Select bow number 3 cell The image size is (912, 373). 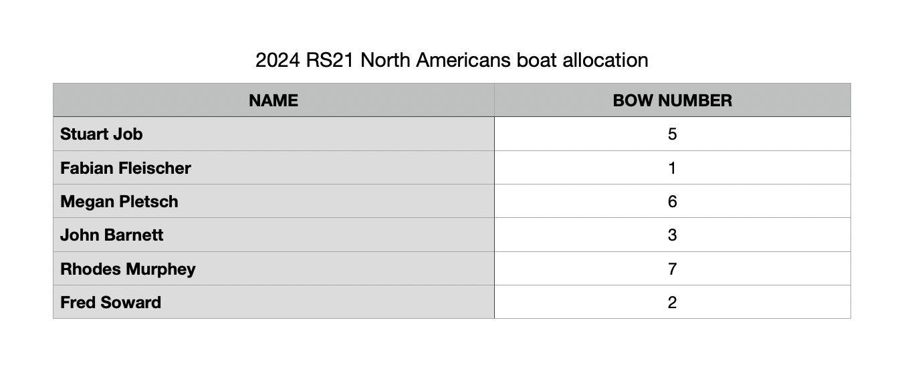click(x=673, y=235)
